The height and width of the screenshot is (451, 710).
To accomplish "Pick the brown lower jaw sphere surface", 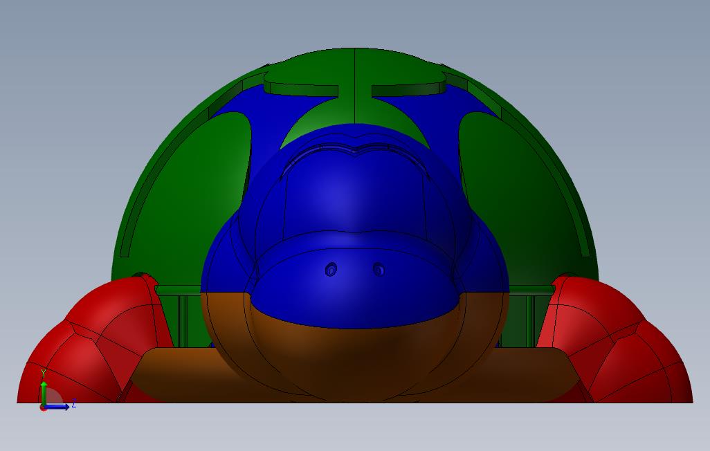I will tap(354, 358).
